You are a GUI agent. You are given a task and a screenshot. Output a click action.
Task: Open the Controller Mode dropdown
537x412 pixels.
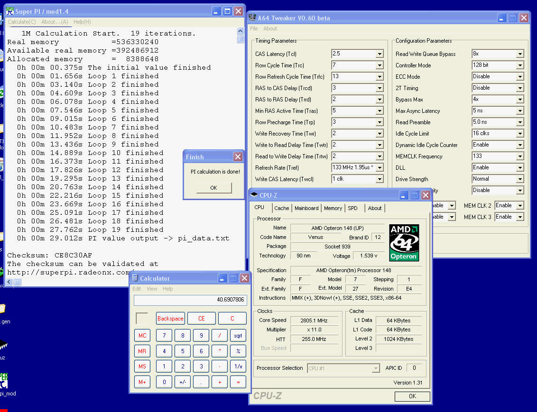pyautogui.click(x=520, y=65)
